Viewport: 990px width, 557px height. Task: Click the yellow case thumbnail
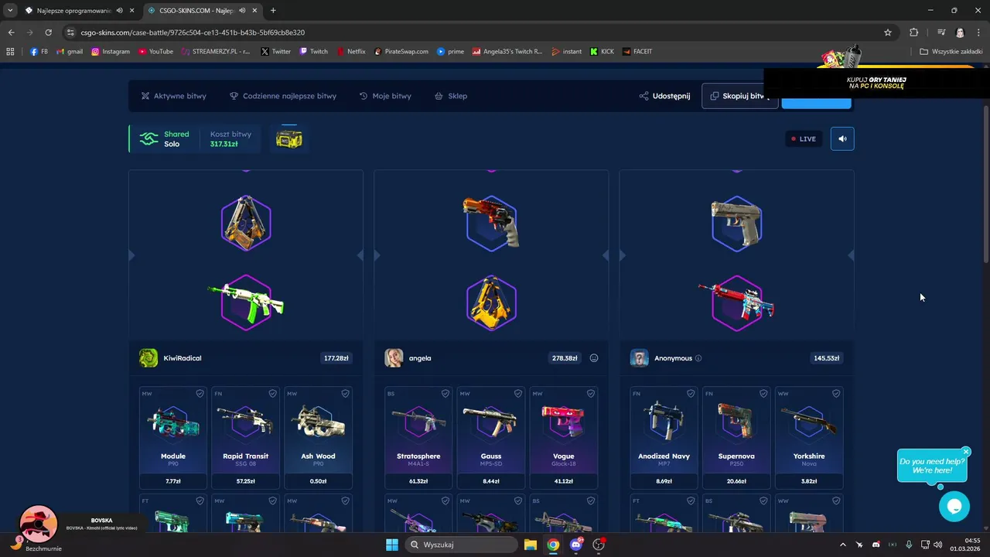[x=289, y=139]
